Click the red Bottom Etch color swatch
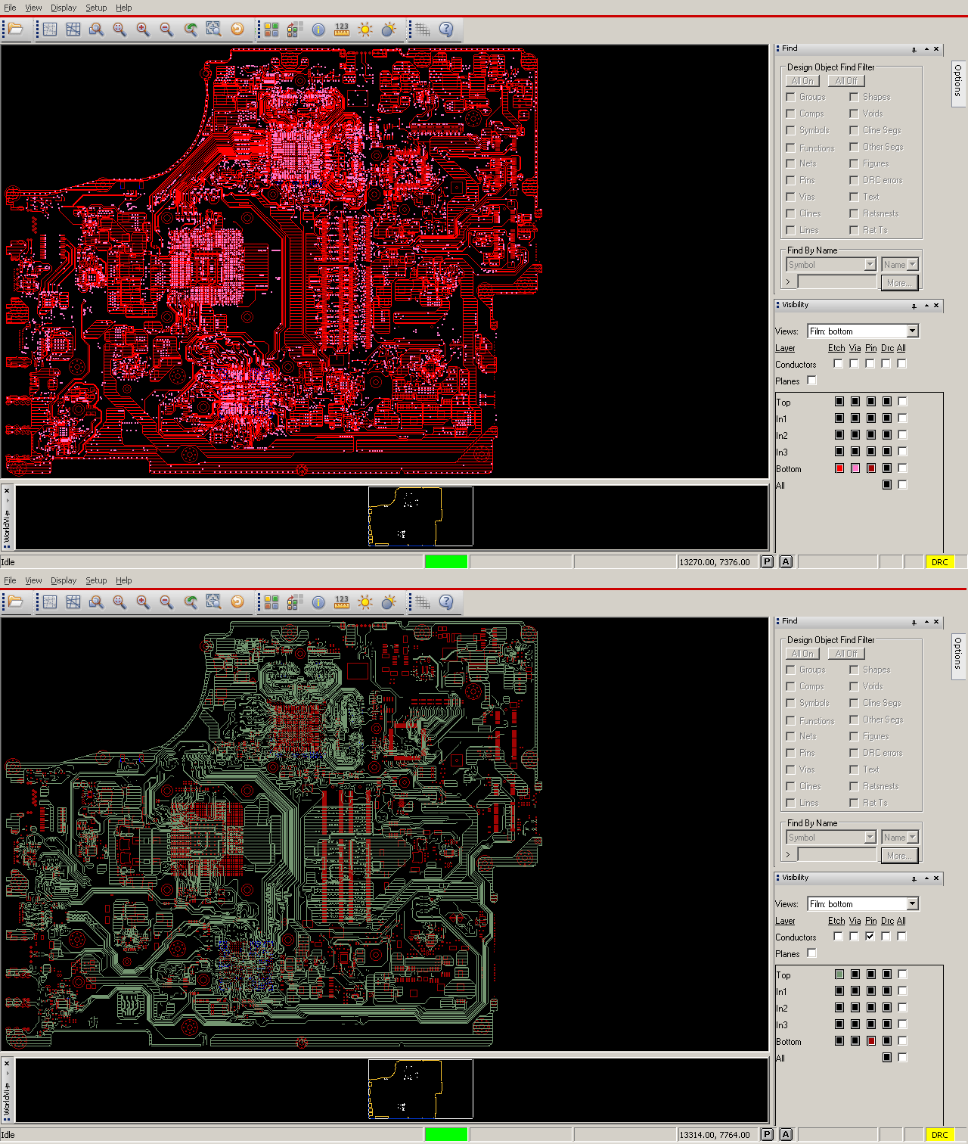This screenshot has height=1144, width=968. point(839,468)
